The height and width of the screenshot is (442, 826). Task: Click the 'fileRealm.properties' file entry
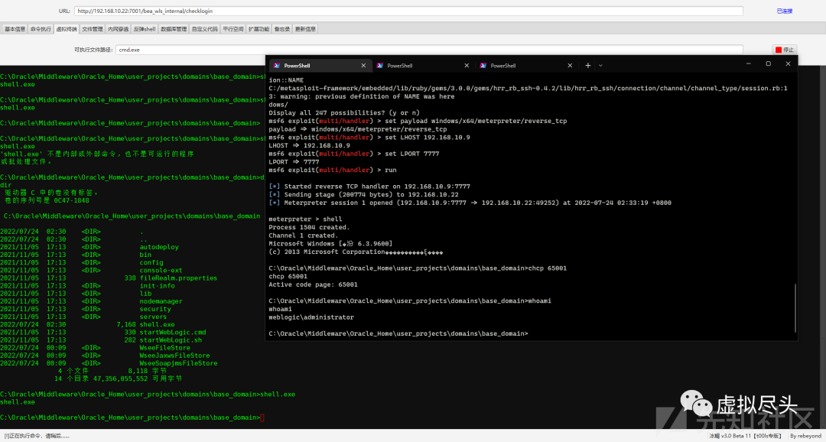pyautogui.click(x=178, y=278)
